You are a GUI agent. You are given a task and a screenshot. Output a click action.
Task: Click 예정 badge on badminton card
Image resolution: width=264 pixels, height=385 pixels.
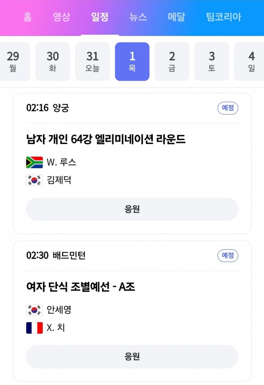click(228, 255)
